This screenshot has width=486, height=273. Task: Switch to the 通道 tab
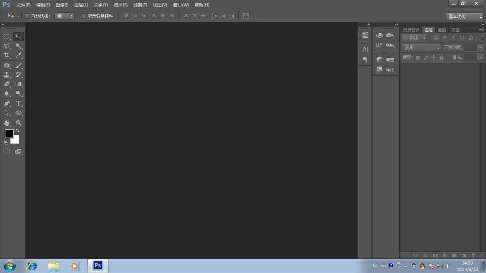[x=442, y=30]
